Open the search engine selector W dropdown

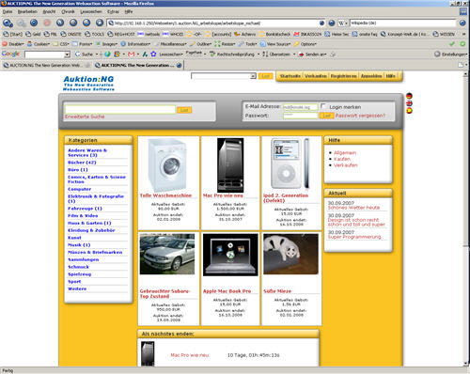(x=343, y=23)
